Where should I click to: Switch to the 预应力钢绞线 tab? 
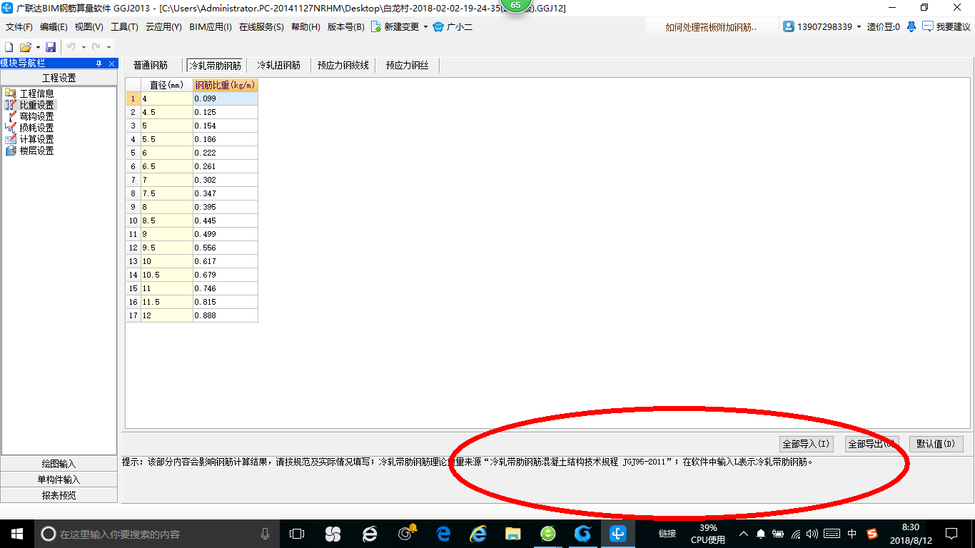coord(343,65)
